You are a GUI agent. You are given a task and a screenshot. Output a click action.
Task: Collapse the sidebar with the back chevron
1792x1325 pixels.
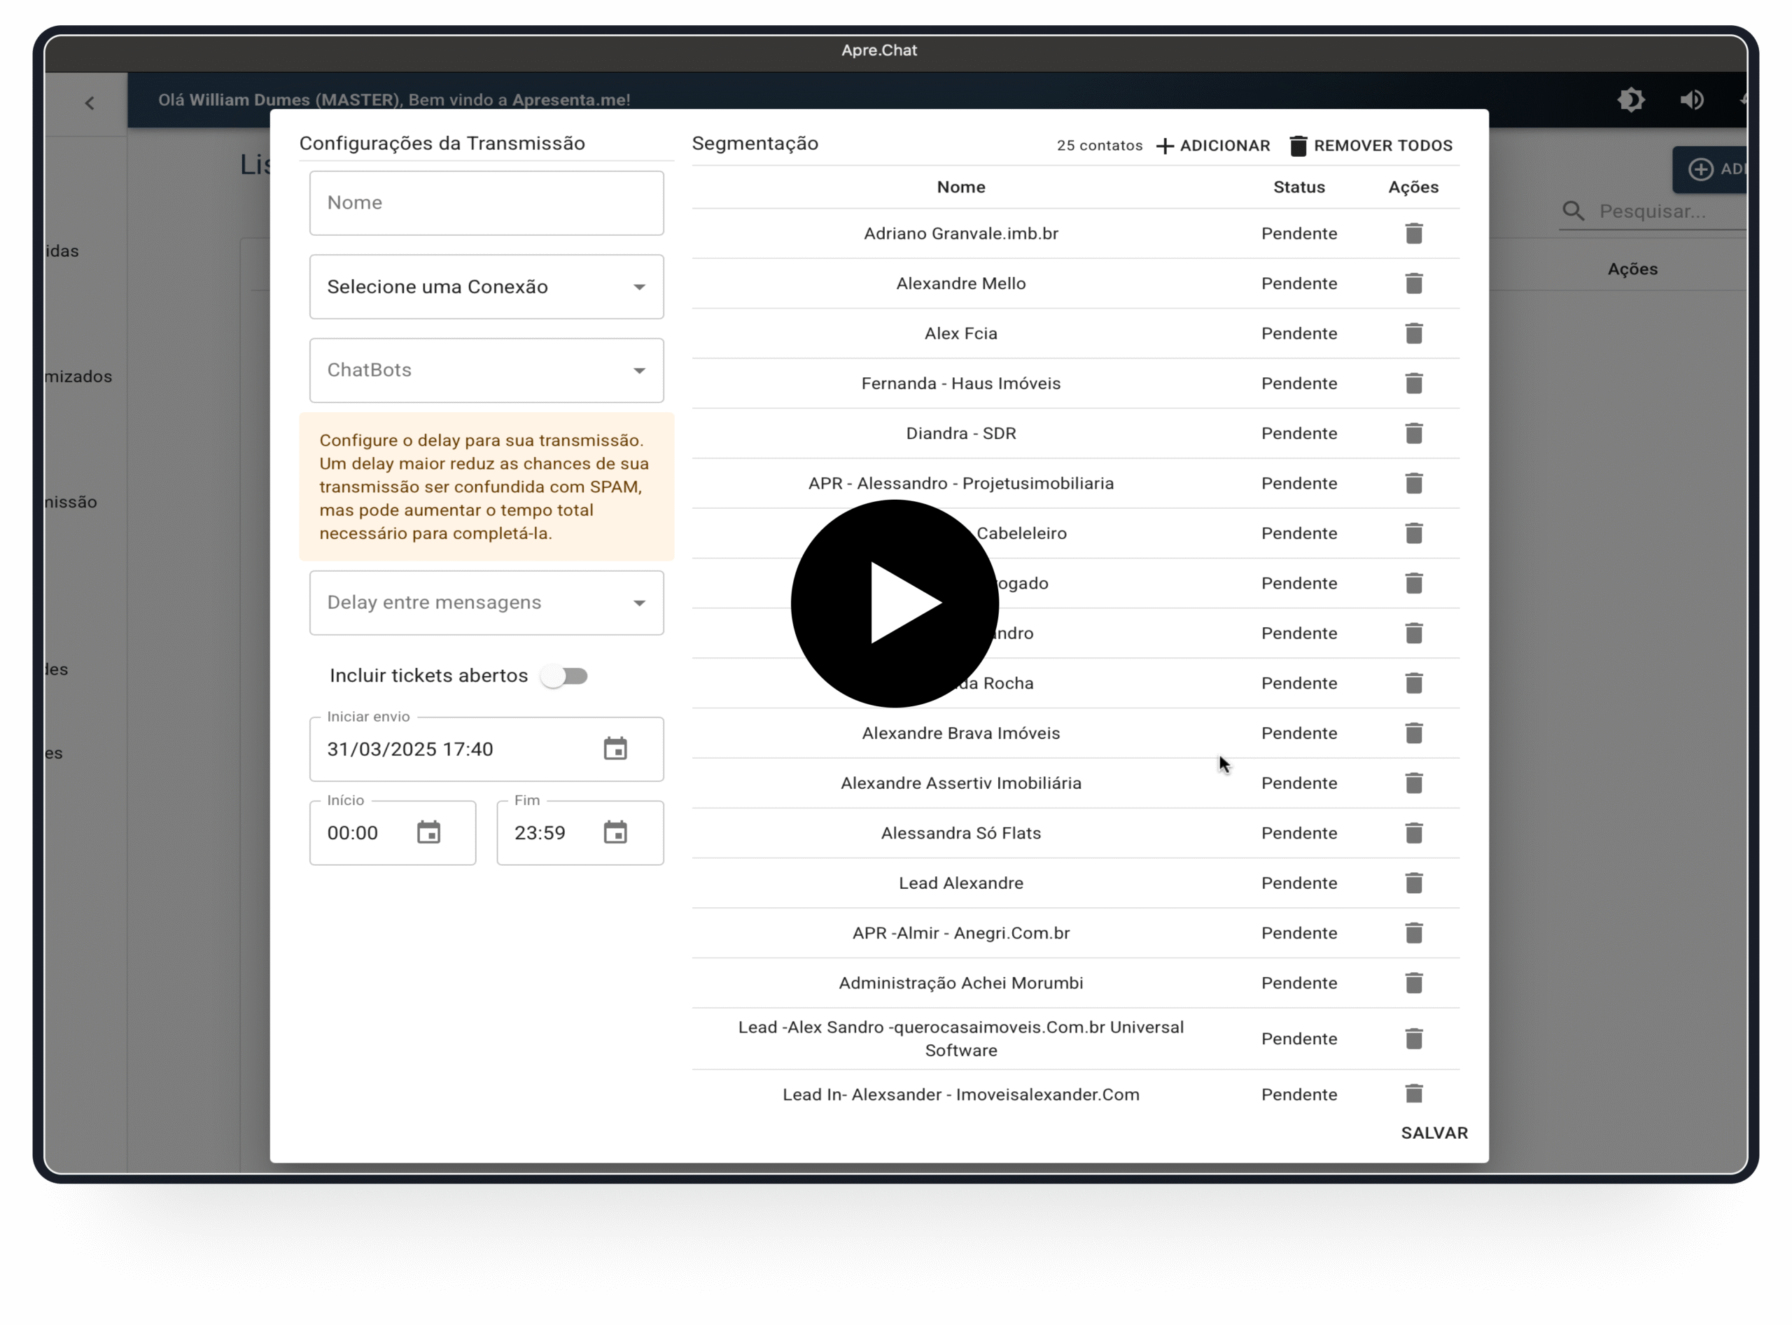[88, 103]
